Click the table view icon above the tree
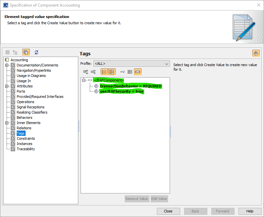The image size is (264, 217). tap(8, 52)
